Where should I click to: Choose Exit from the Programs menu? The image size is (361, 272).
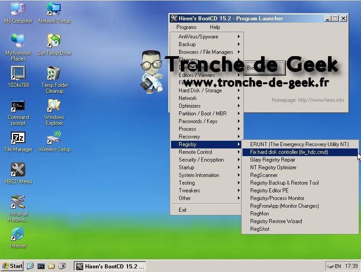pyautogui.click(x=207, y=210)
